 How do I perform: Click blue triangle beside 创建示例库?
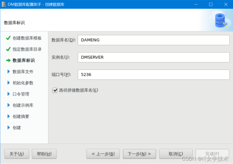click(x=9, y=105)
